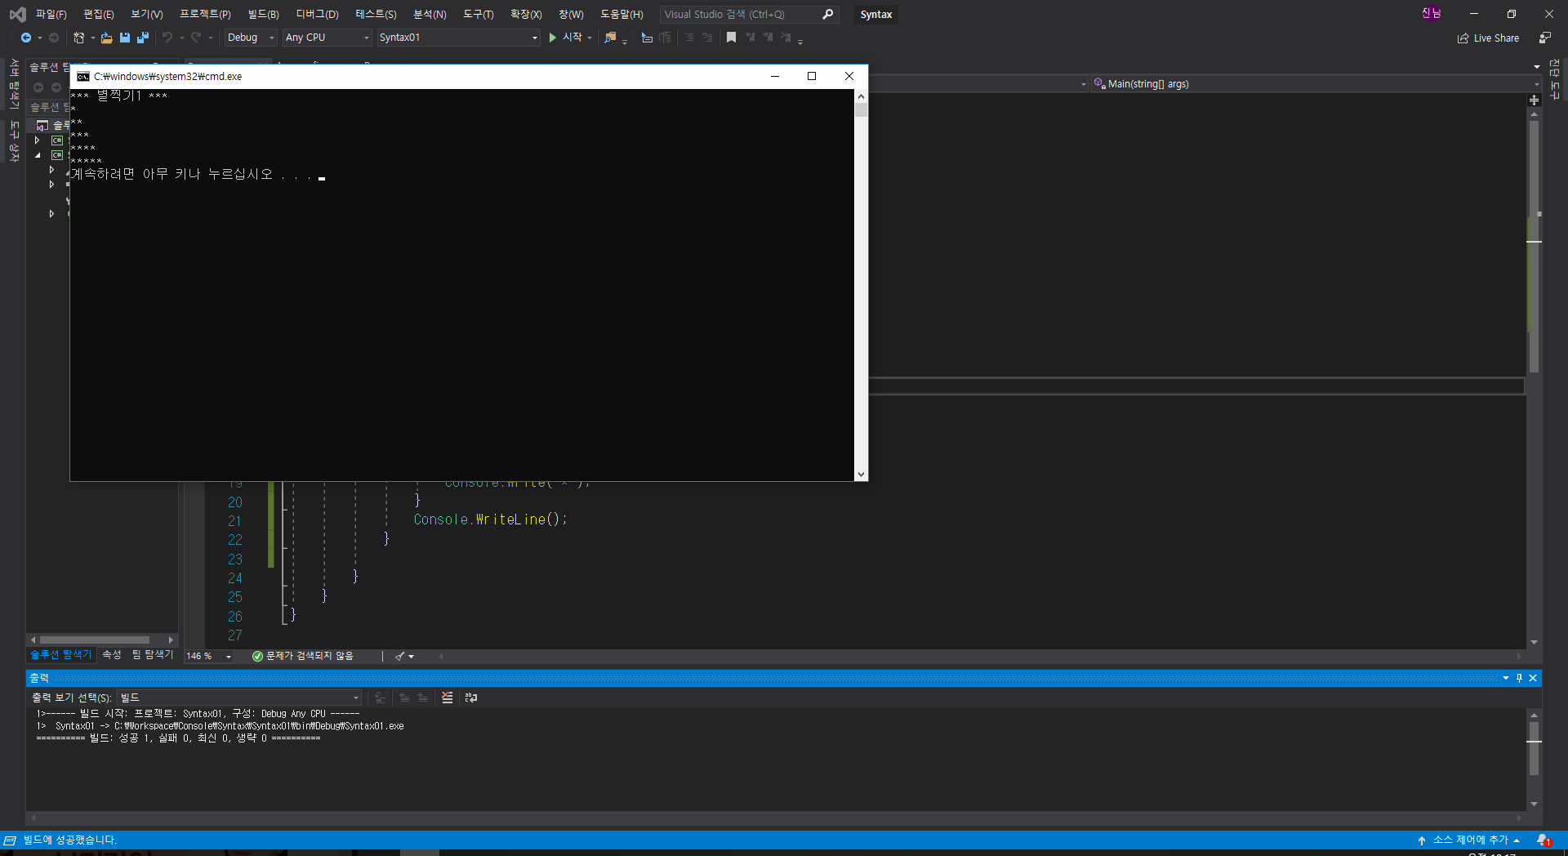The width and height of the screenshot is (1568, 856).
Task: Click the output panel vertical scrollbar thumb
Action: point(1534,747)
